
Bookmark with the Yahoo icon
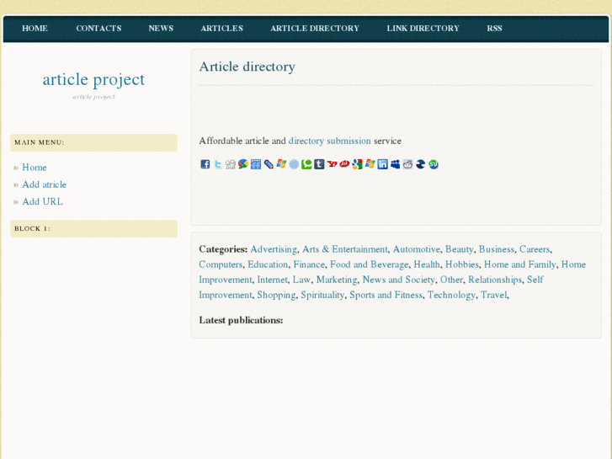pos(332,164)
